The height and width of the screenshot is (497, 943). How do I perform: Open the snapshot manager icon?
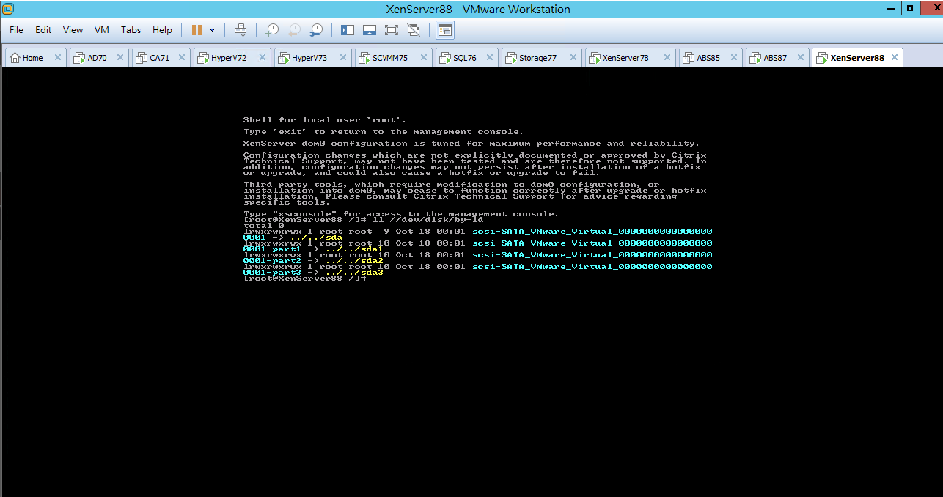coord(316,30)
